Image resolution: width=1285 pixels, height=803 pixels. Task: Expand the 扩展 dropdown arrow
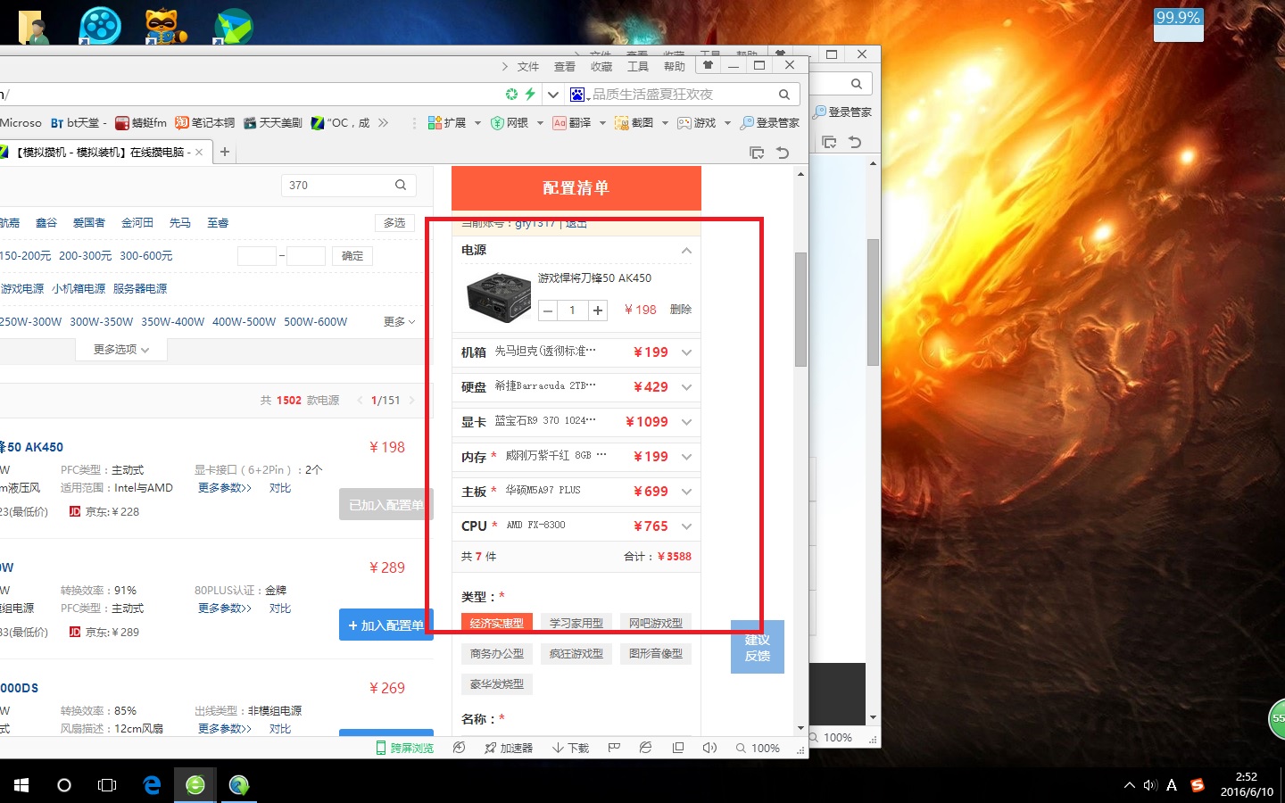coord(477,123)
